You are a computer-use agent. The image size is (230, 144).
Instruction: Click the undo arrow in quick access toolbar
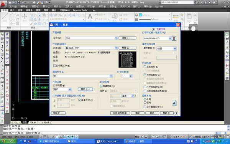[x=23, y=3]
